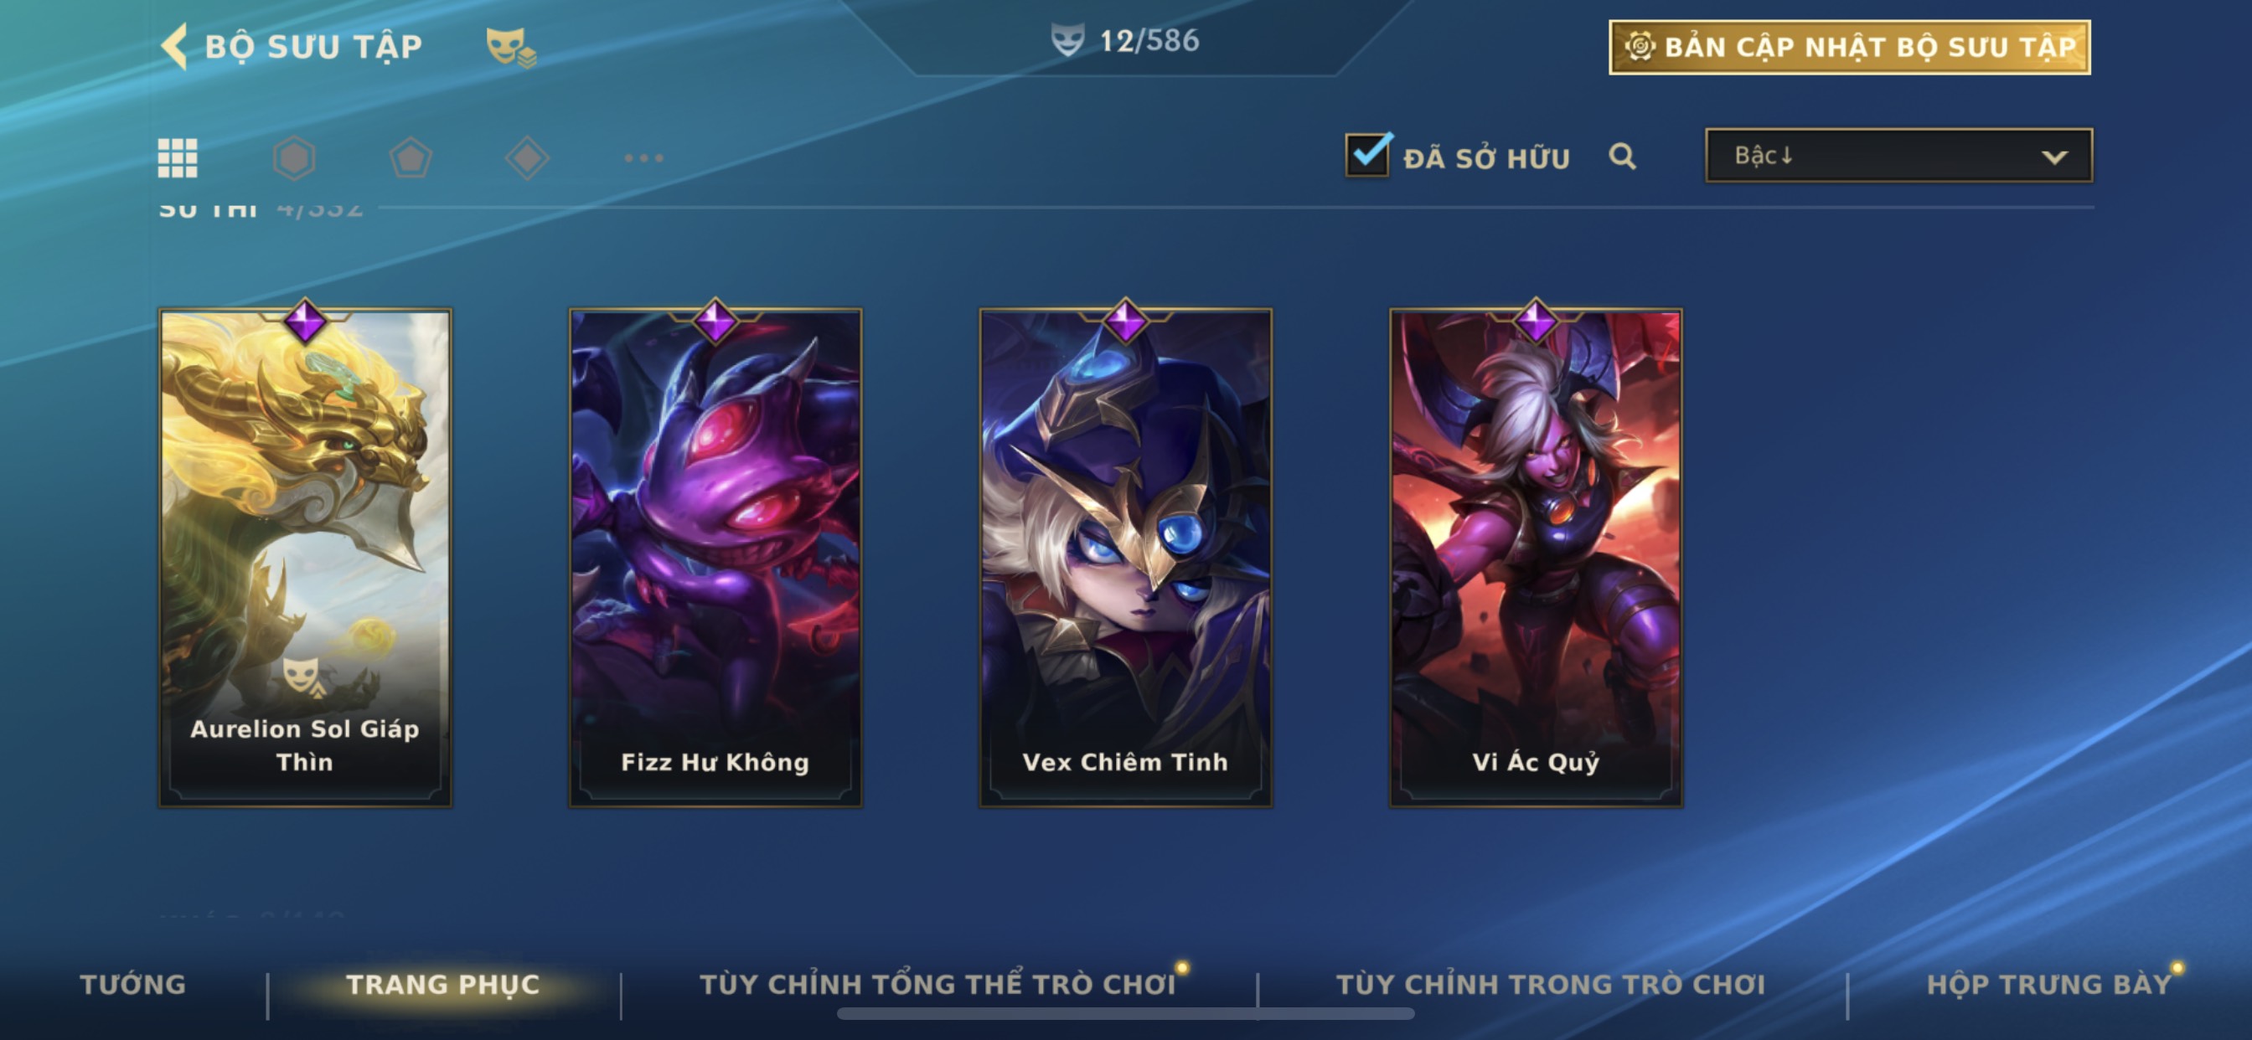Go back using the Bộ Sưu Tập arrow

pyautogui.click(x=175, y=45)
